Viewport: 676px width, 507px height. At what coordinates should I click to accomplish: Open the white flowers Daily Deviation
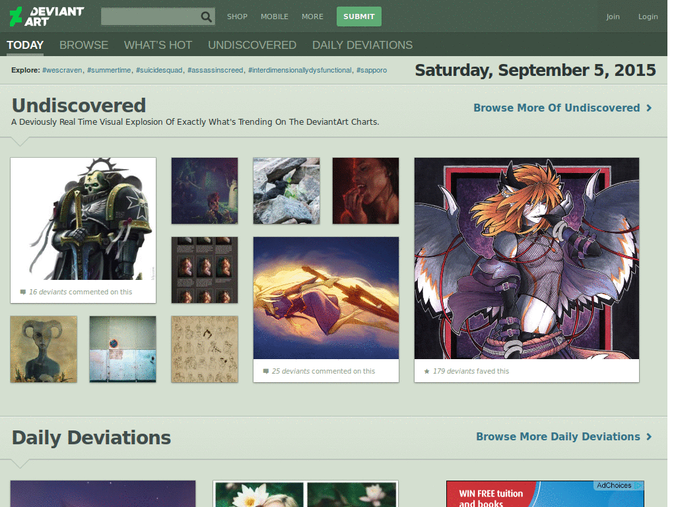pyautogui.click(x=305, y=494)
